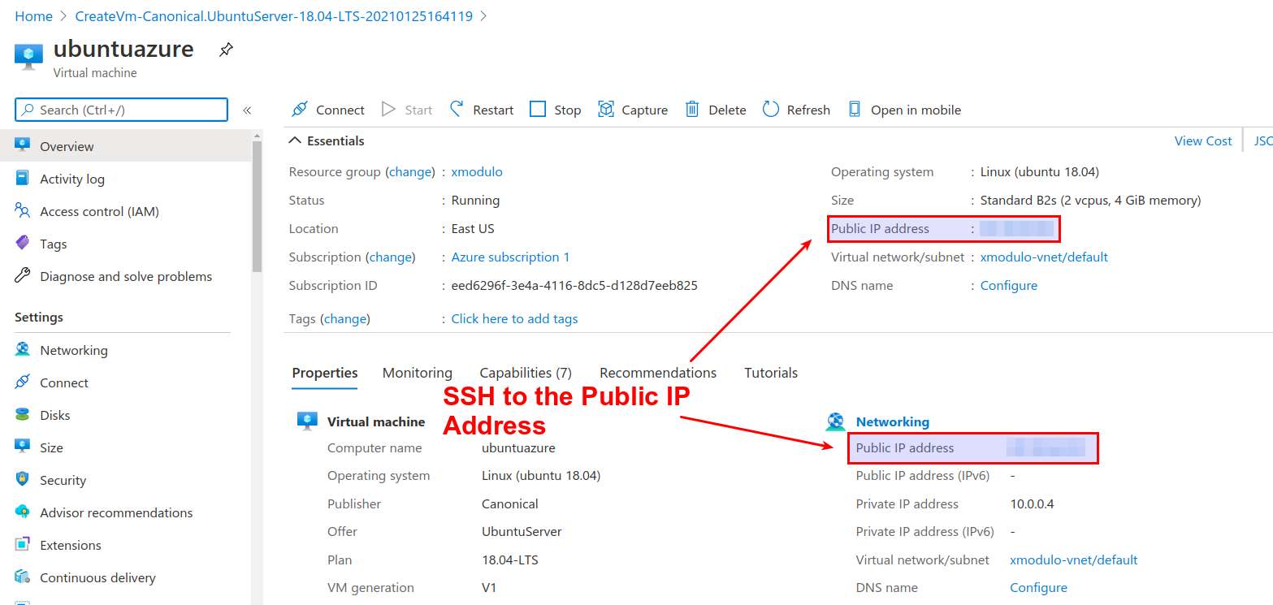Click the Networking heading link in Properties
This screenshot has height=605, width=1273.
coord(893,422)
